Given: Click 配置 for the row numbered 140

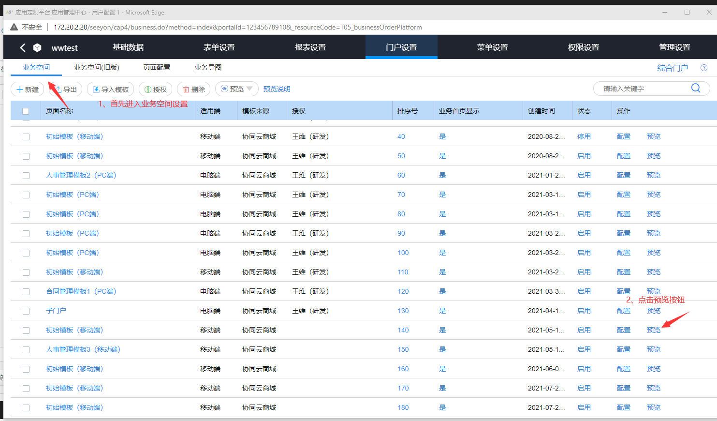Looking at the screenshot, I should [x=623, y=330].
